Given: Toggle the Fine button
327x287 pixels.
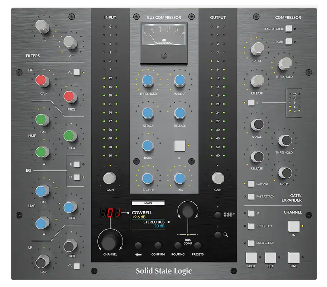Looking at the screenshot, I should (x=294, y=258).
